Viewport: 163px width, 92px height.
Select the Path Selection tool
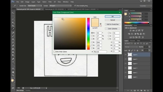[13, 65]
